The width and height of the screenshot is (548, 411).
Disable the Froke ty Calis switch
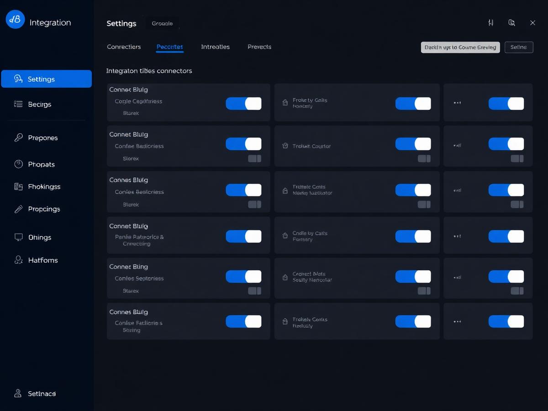tap(413, 103)
